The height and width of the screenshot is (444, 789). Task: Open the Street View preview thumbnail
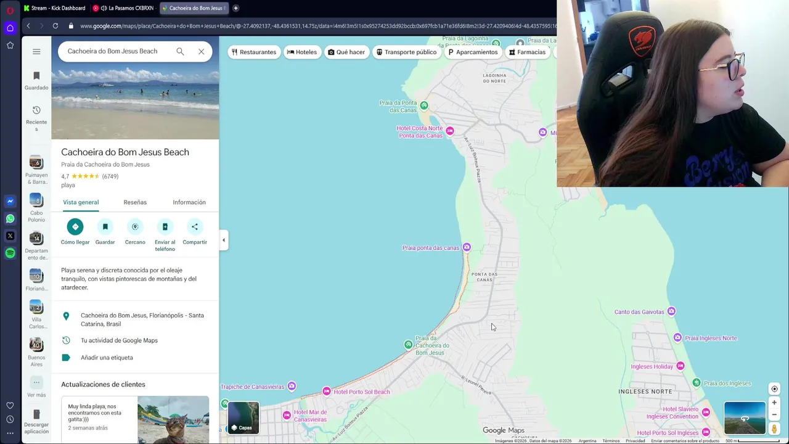click(745, 418)
